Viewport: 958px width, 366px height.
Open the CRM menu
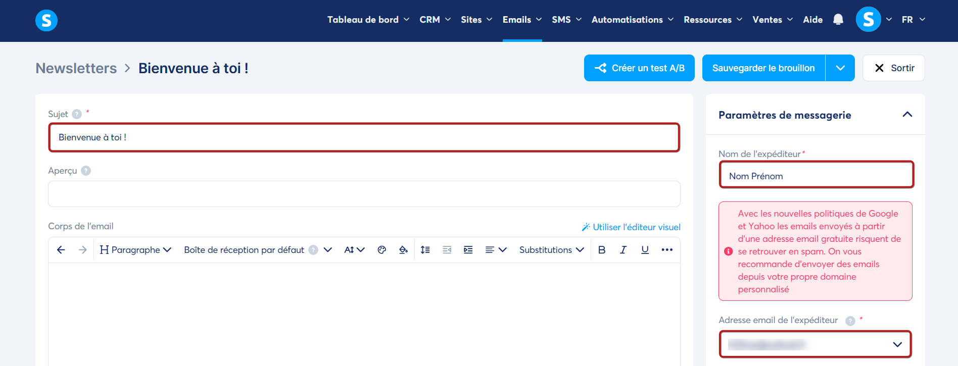pyautogui.click(x=435, y=20)
